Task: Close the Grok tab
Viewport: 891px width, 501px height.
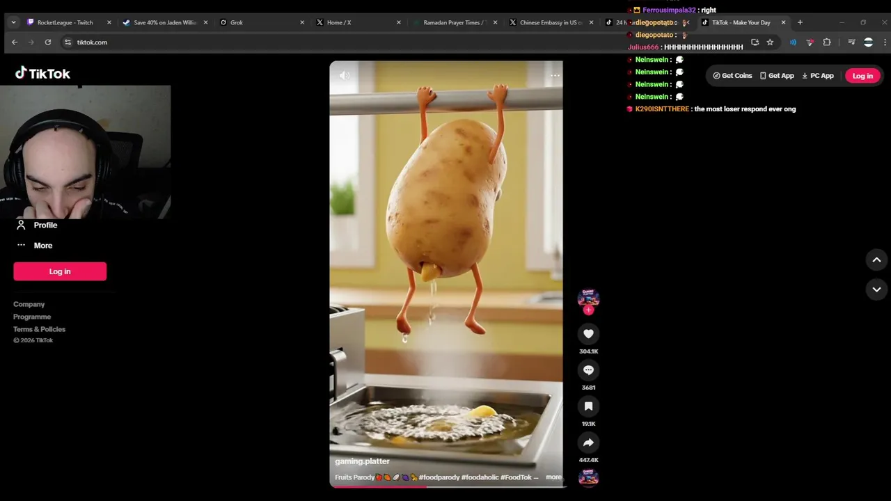Action: [302, 22]
